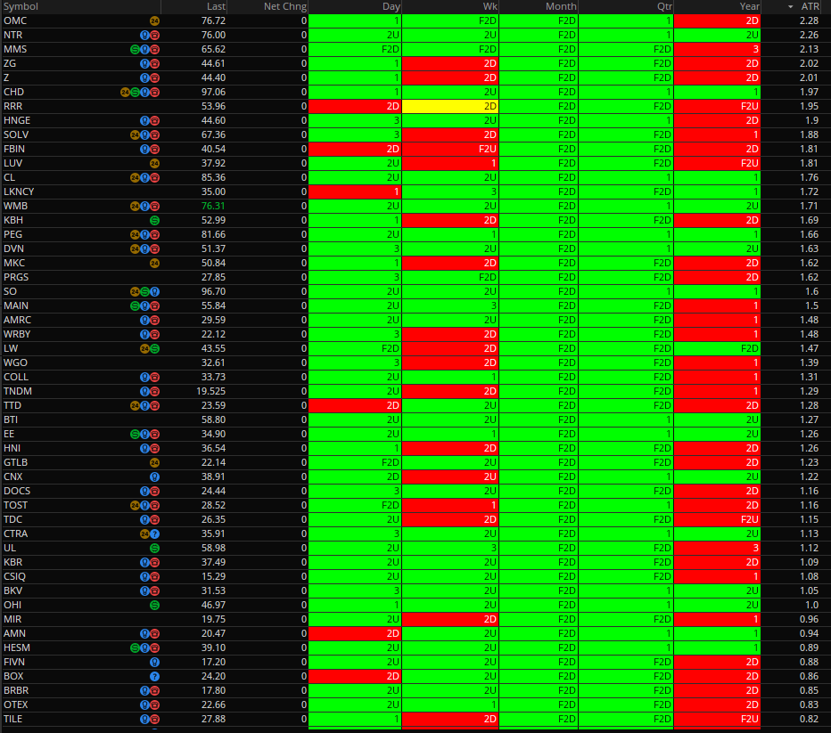Click the green dividend icon for LW
Image resolution: width=831 pixels, height=733 pixels.
click(154, 349)
